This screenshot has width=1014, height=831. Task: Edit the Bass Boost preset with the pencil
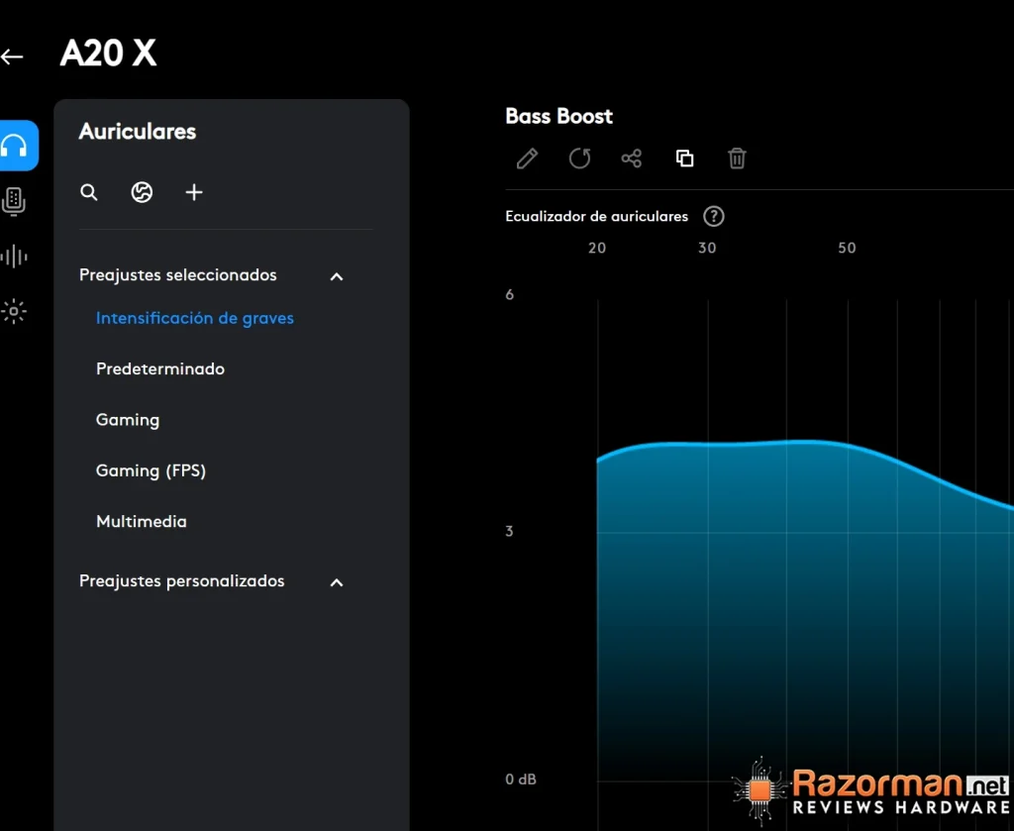pyautogui.click(x=527, y=158)
